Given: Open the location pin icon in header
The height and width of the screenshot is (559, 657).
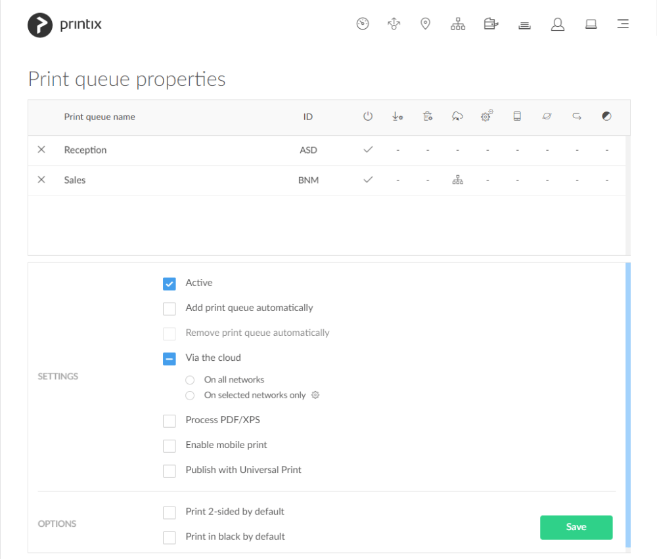Looking at the screenshot, I should click(425, 24).
